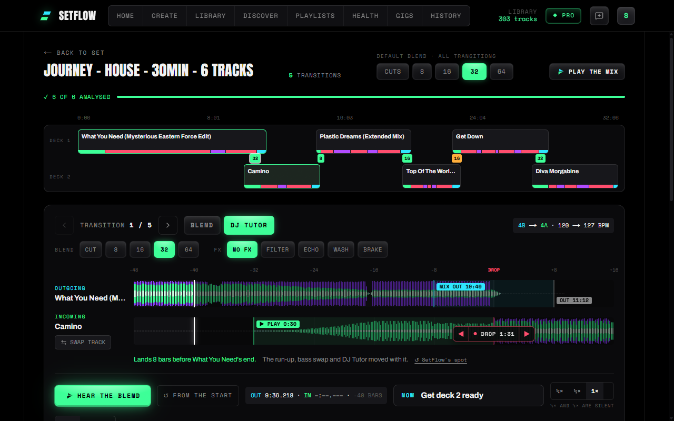
Task: Advance to next transition with right chevron
Action: [168, 225]
